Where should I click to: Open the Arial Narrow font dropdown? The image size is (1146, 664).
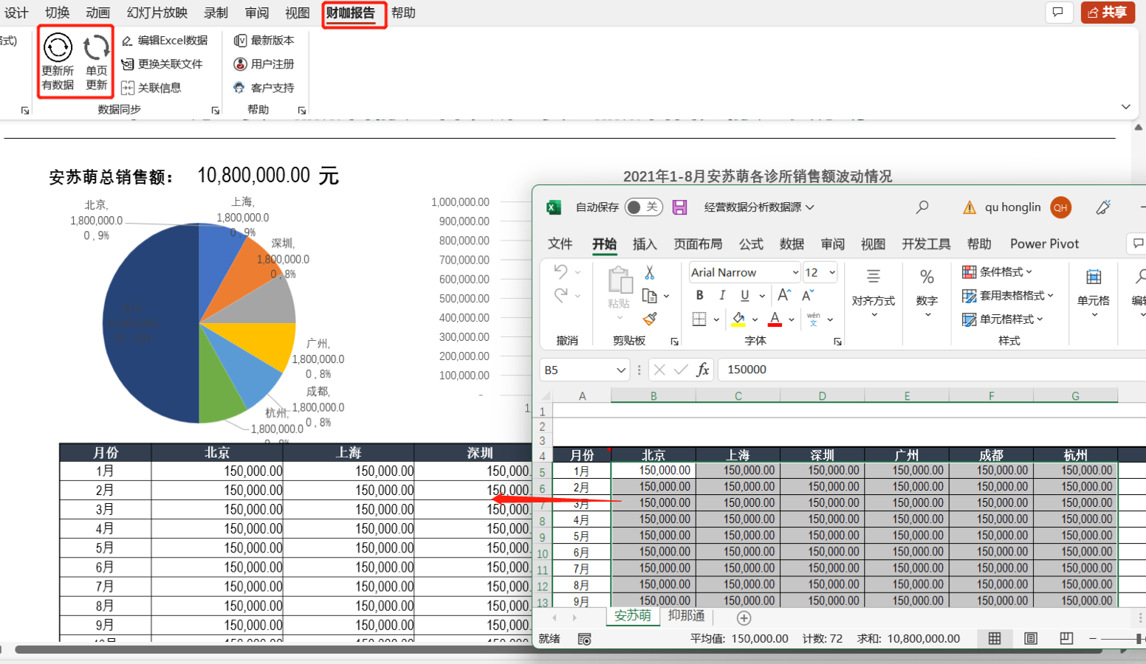coord(795,272)
